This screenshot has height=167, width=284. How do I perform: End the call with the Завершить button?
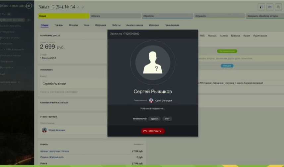pyautogui.click(x=153, y=131)
